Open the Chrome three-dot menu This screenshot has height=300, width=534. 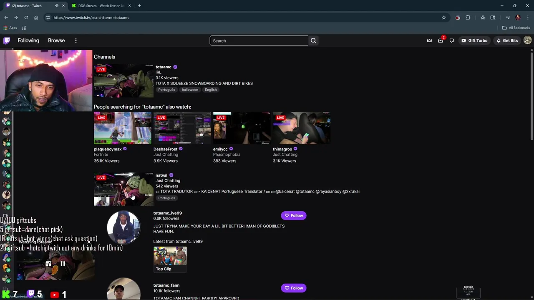[x=528, y=17]
